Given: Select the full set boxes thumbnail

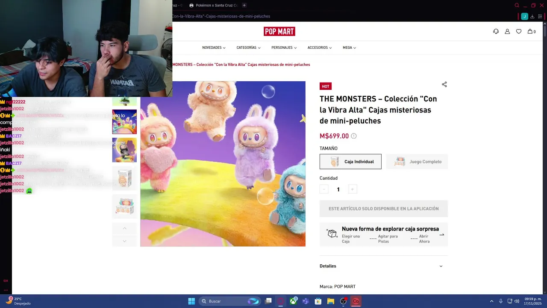Looking at the screenshot, I should [124, 207].
